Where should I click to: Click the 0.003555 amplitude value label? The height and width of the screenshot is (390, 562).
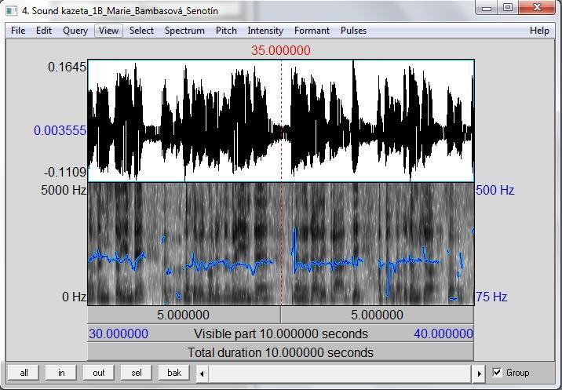(60, 130)
